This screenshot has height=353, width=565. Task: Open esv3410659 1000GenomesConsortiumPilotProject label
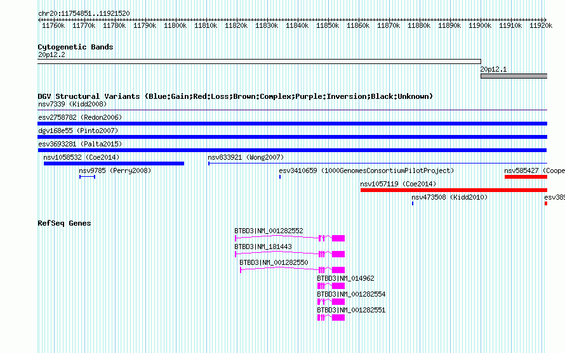(366, 170)
